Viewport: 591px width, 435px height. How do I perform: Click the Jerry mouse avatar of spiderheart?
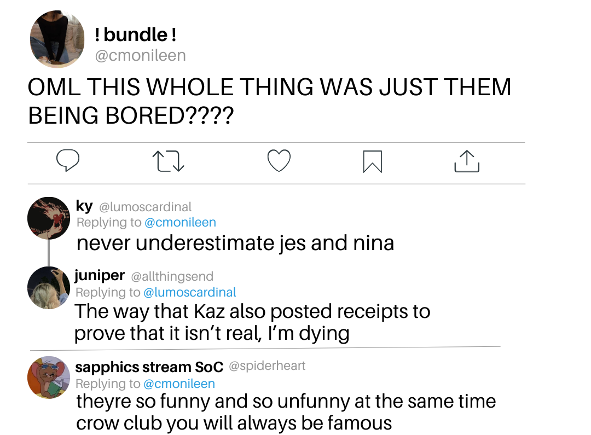[49, 378]
